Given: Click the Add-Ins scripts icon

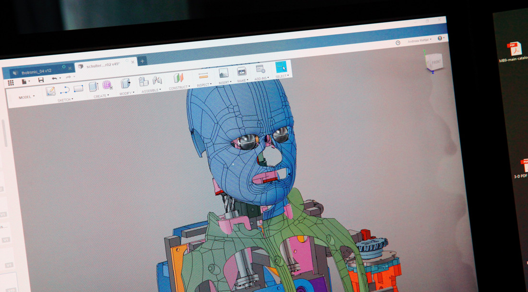Looking at the screenshot, I should point(260,69).
